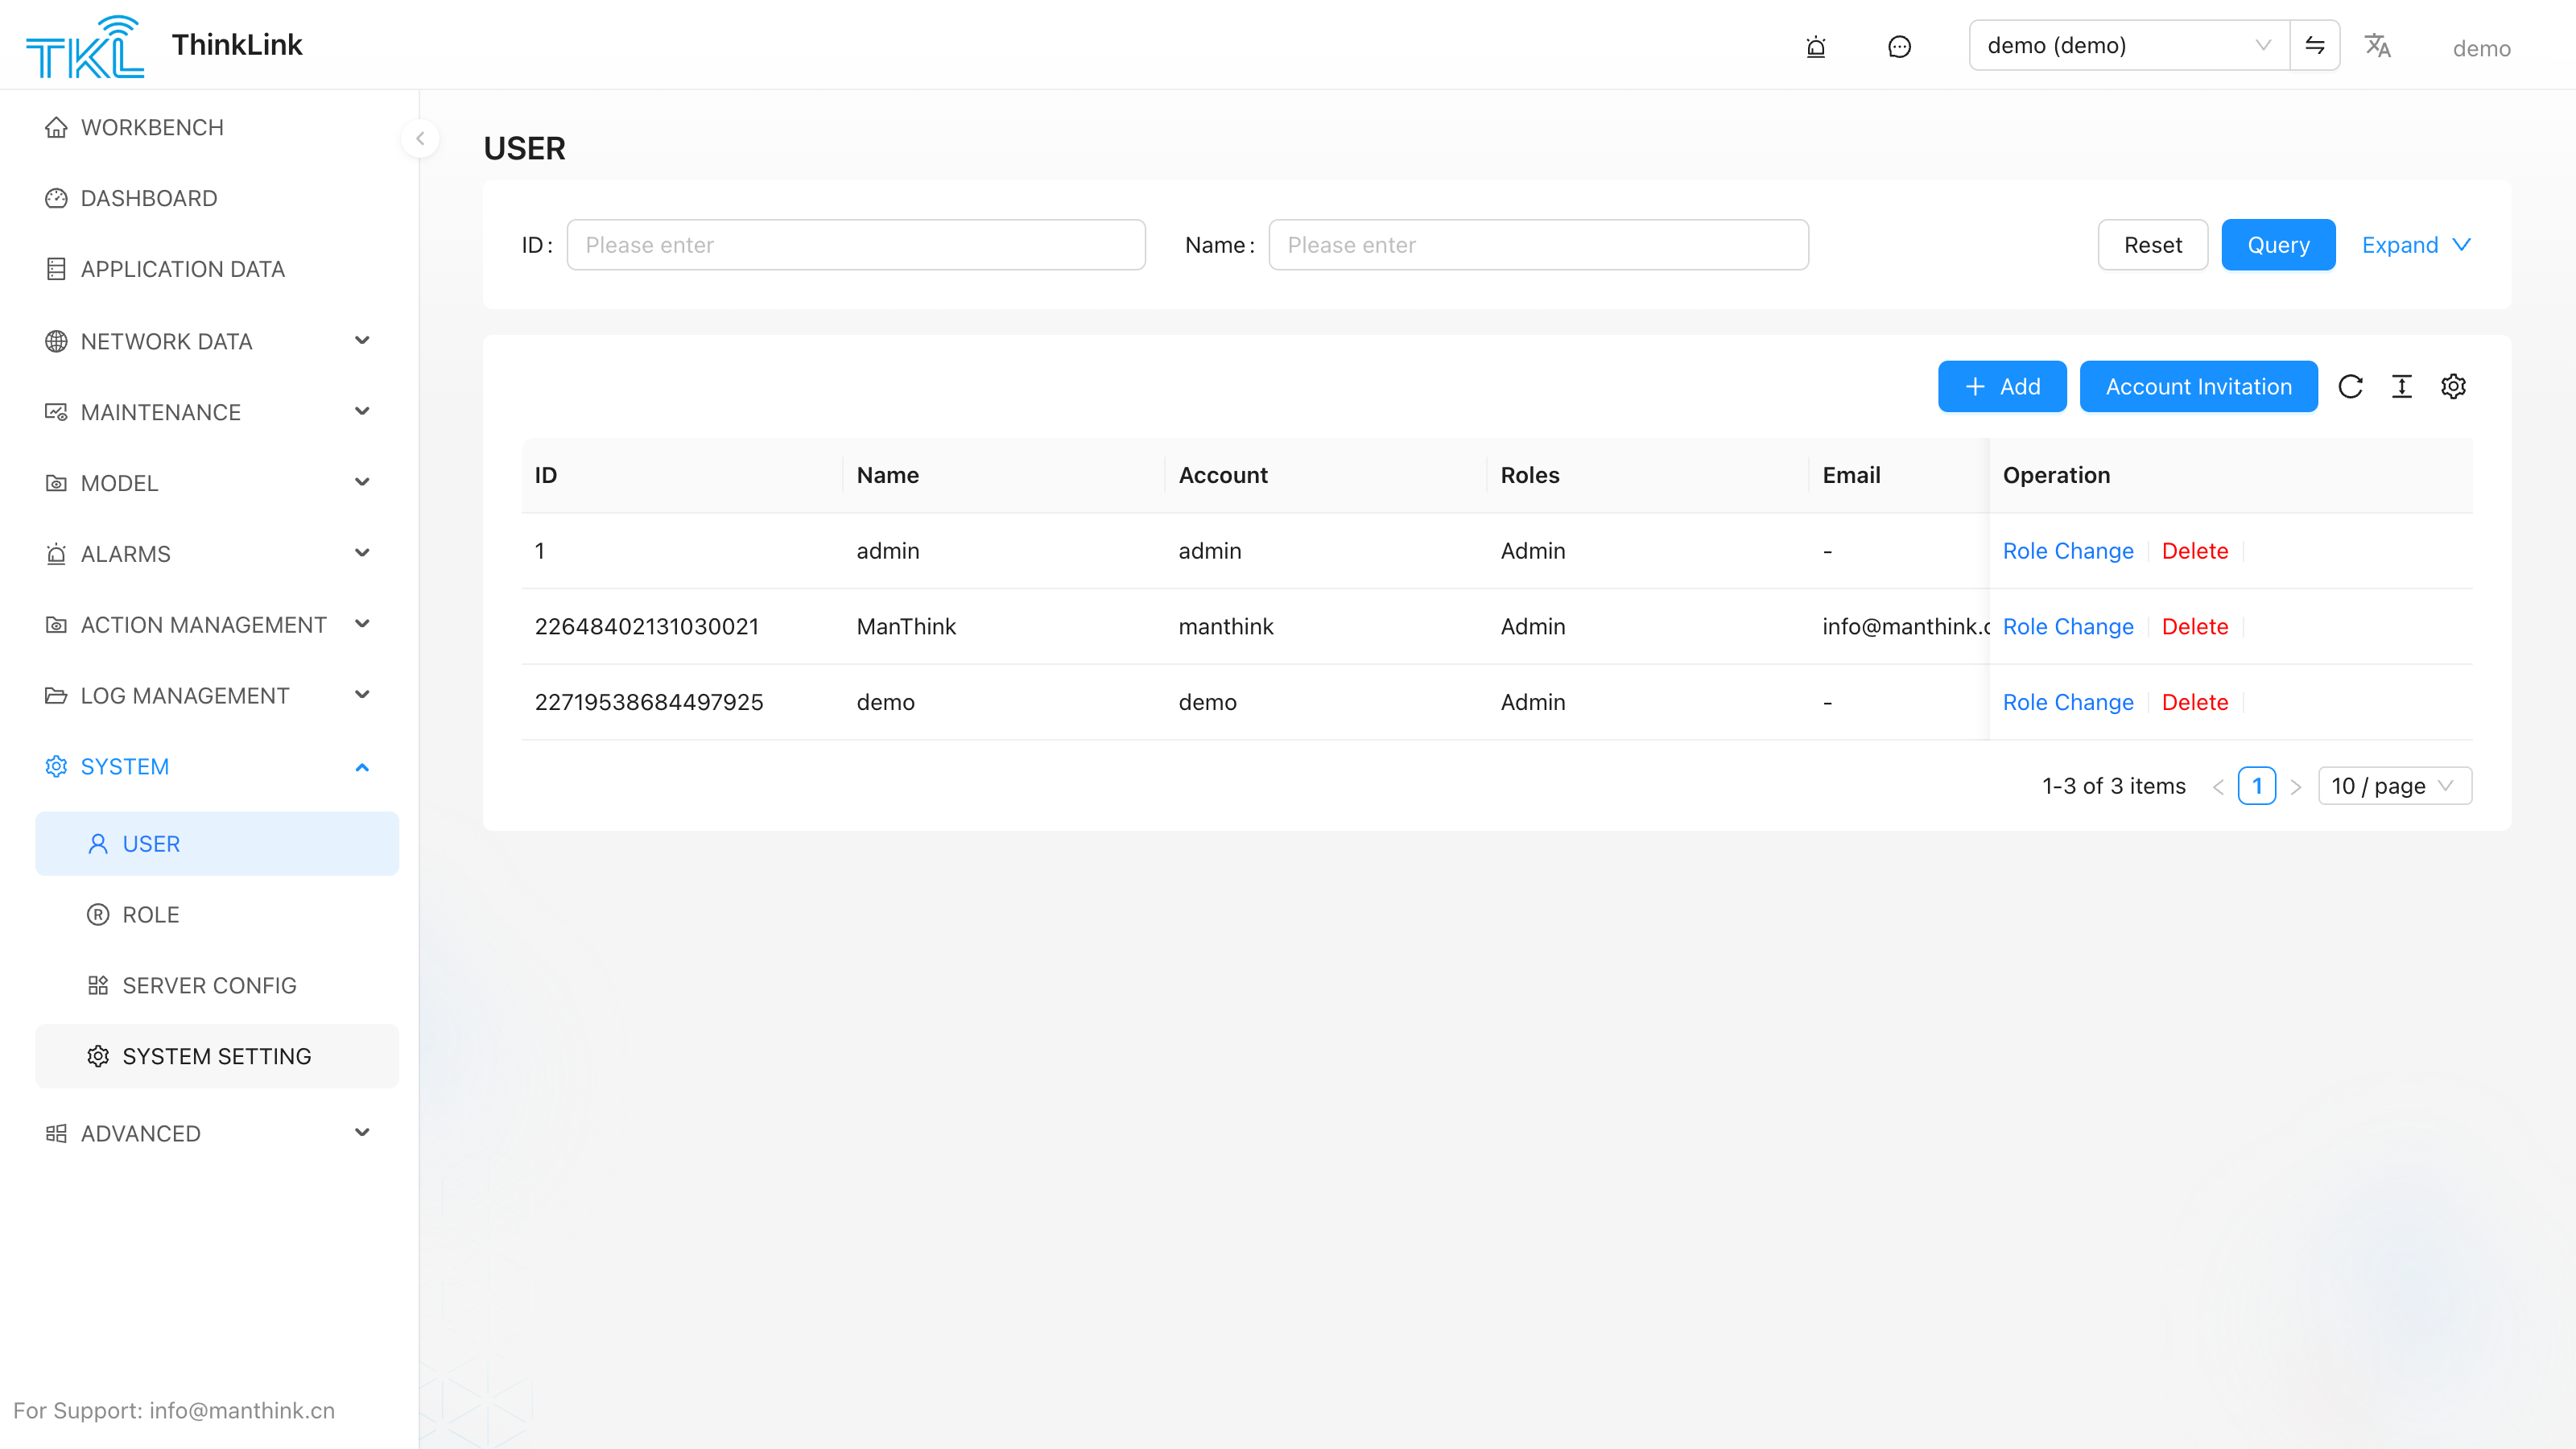Click Delete for admin row
The width and height of the screenshot is (2576, 1449).
(x=2194, y=551)
